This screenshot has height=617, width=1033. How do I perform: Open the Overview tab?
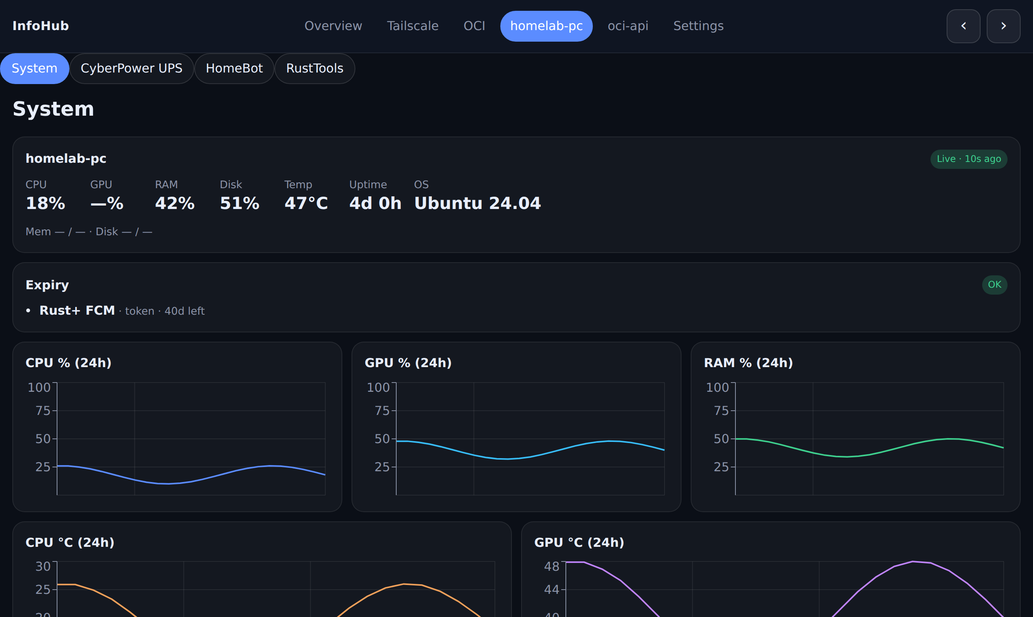pos(333,26)
